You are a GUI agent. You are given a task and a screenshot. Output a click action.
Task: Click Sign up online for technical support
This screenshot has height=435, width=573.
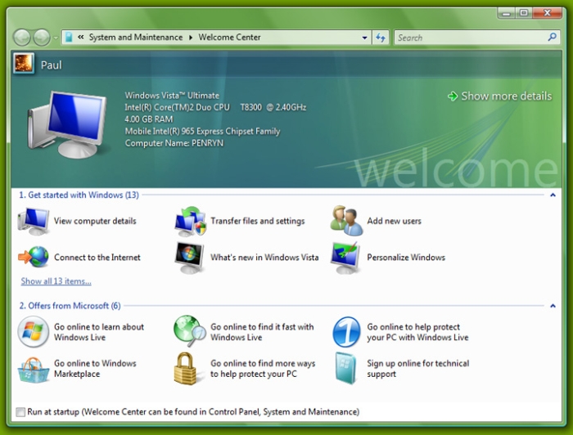coord(418,369)
